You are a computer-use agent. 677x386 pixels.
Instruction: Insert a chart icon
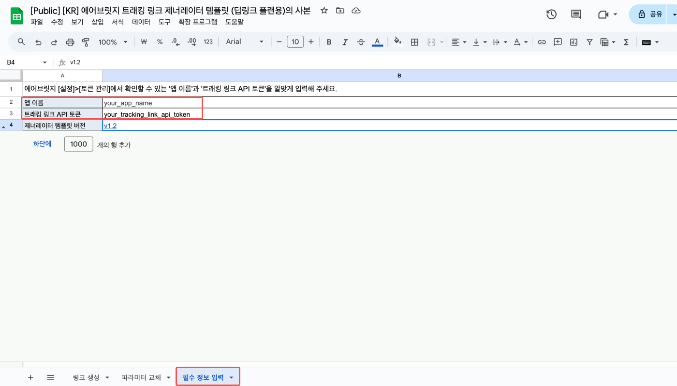point(574,42)
